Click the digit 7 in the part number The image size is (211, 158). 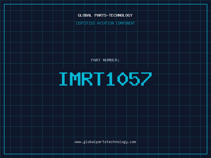tap(147, 79)
